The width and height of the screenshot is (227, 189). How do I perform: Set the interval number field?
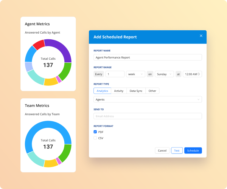pyautogui.click(x=115, y=74)
